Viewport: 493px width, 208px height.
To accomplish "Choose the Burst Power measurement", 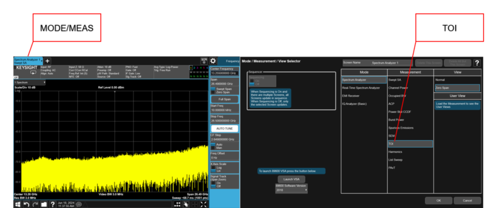I will click(x=410, y=120).
